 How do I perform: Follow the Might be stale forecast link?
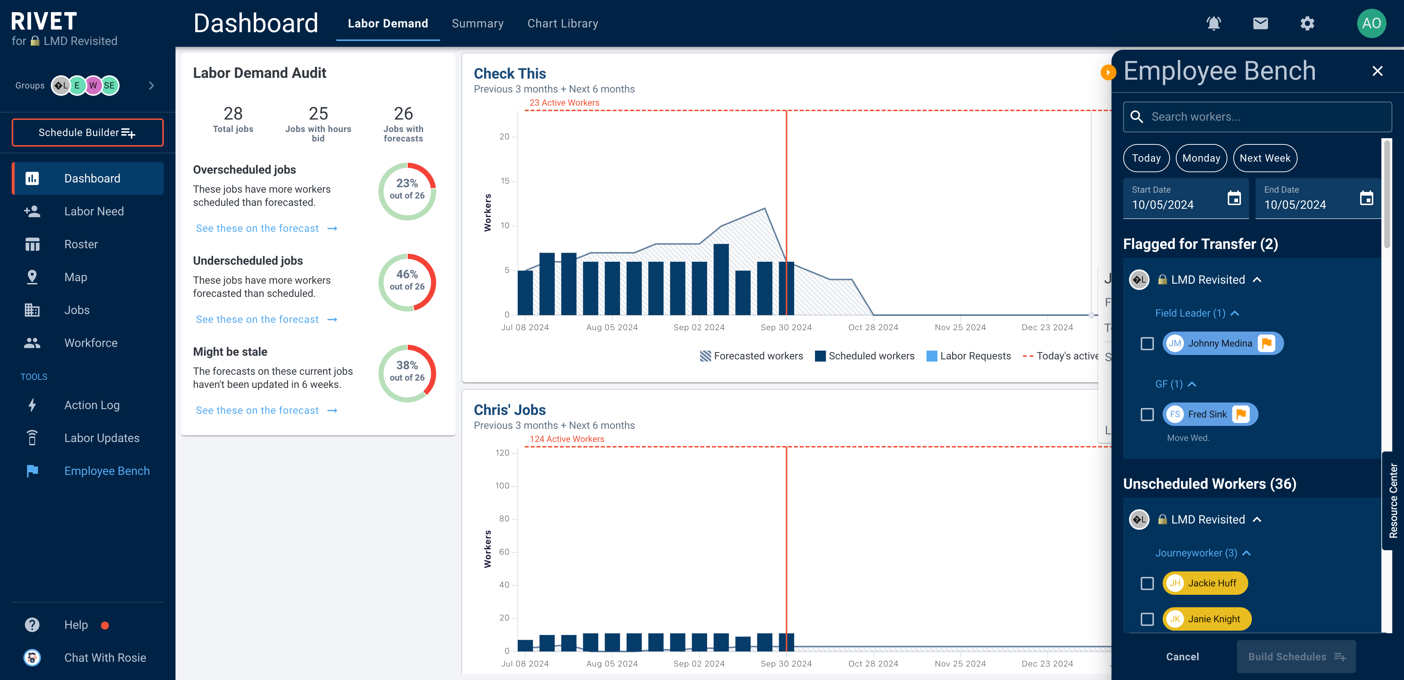(x=267, y=410)
